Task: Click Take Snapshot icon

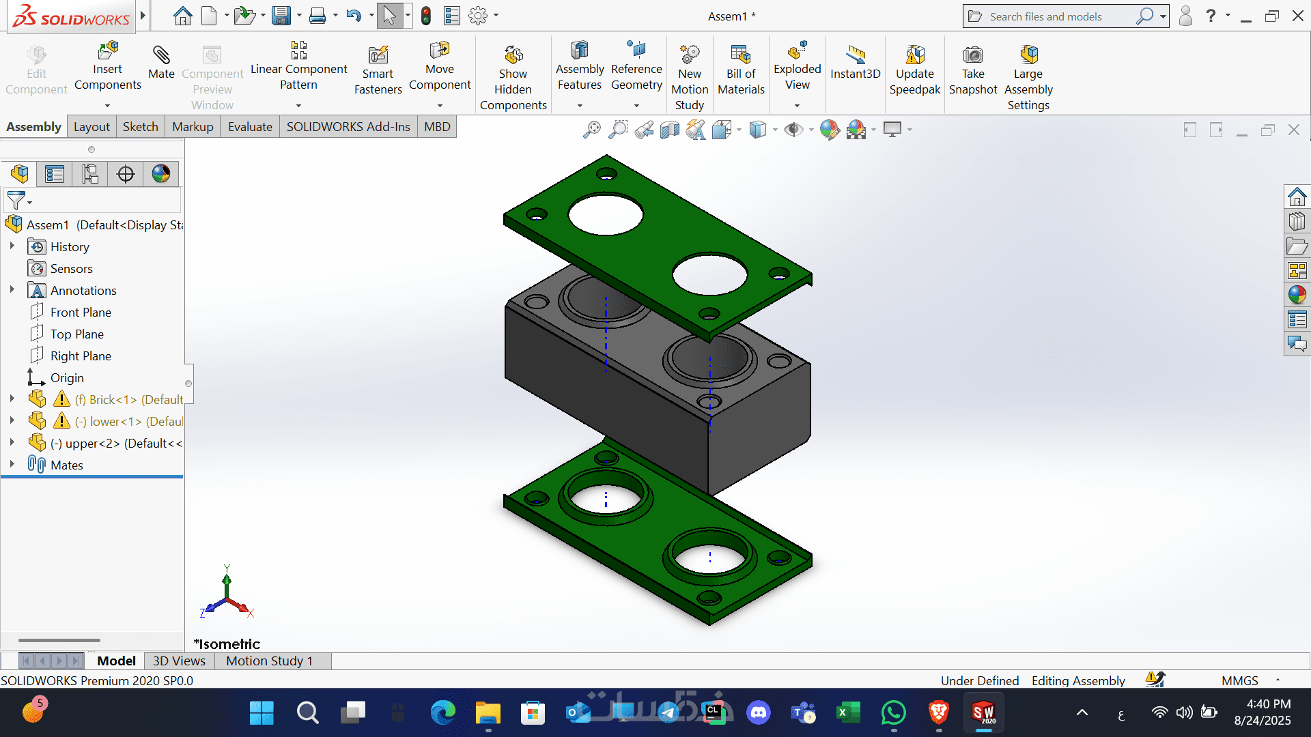Action: 972,55
